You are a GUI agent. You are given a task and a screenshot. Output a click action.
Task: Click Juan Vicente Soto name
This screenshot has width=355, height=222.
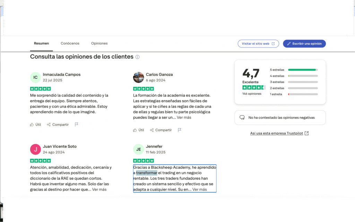(x=60, y=146)
